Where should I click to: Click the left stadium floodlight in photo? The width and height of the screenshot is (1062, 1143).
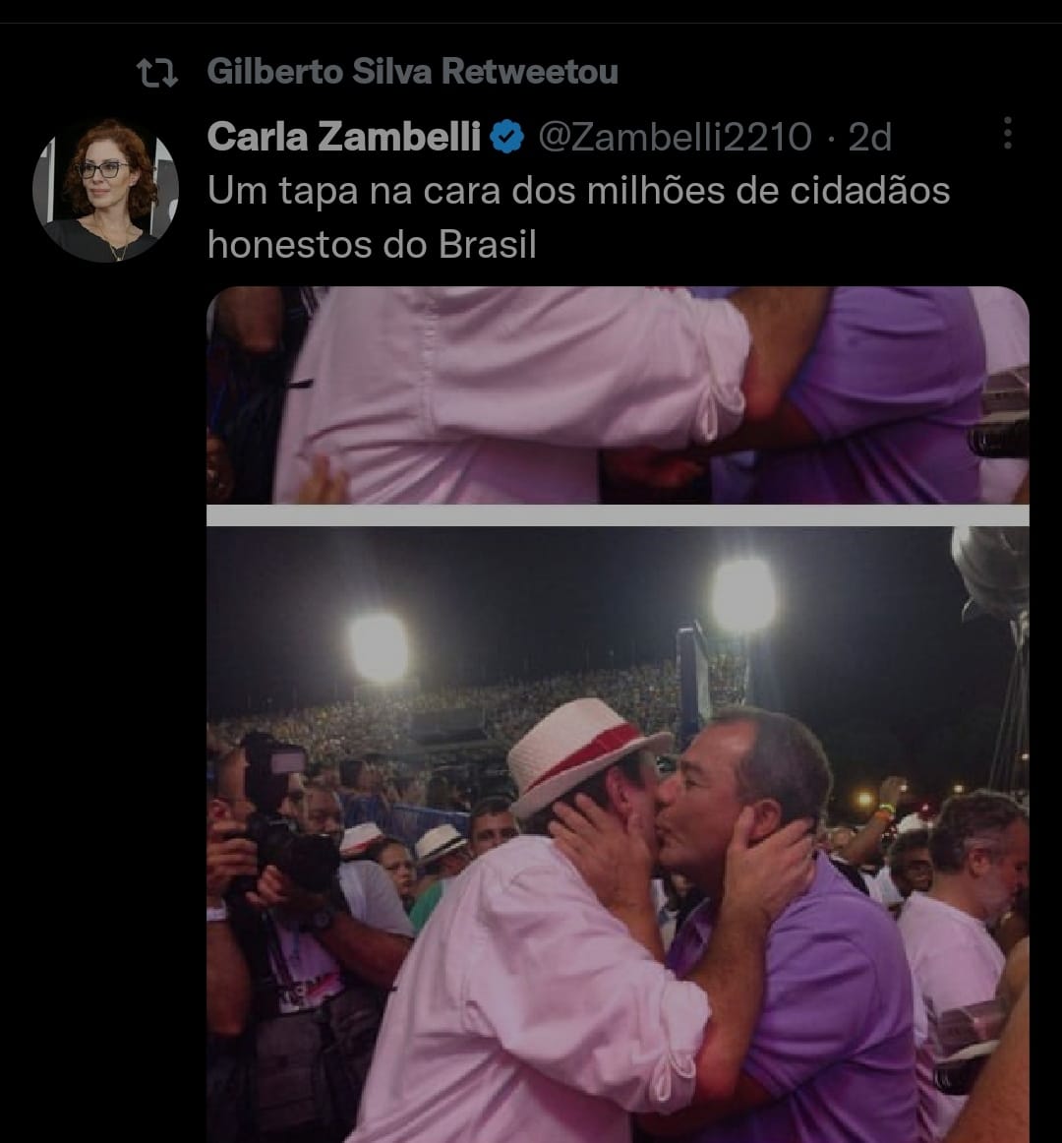379,647
